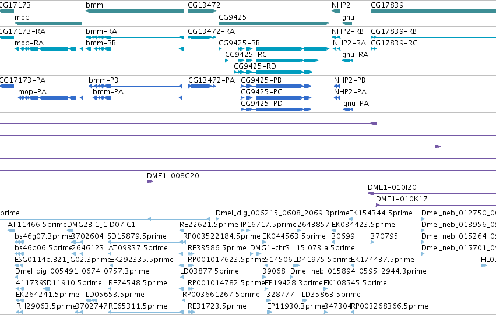
Task: Select the CG9425-RD transcript
Action: coord(273,72)
